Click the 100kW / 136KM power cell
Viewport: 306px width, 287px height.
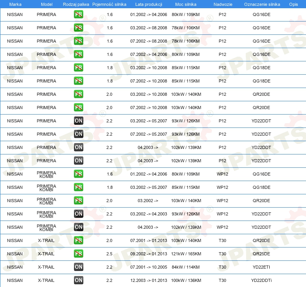(186, 280)
